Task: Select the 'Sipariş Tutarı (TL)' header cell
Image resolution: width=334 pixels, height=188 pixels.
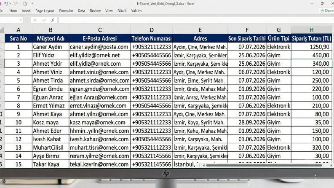Action: tap(311, 38)
